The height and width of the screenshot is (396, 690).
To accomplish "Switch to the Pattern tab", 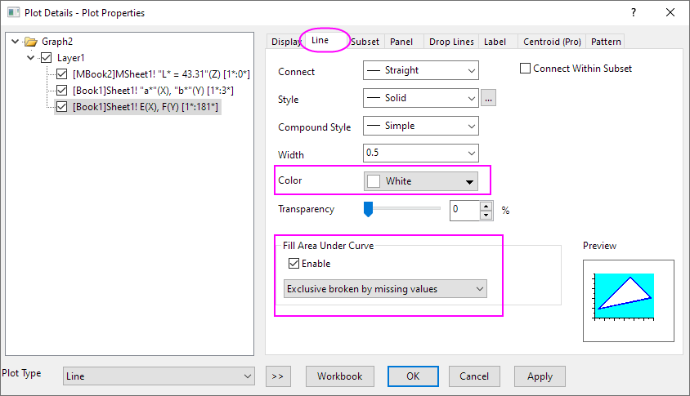I will tap(605, 42).
